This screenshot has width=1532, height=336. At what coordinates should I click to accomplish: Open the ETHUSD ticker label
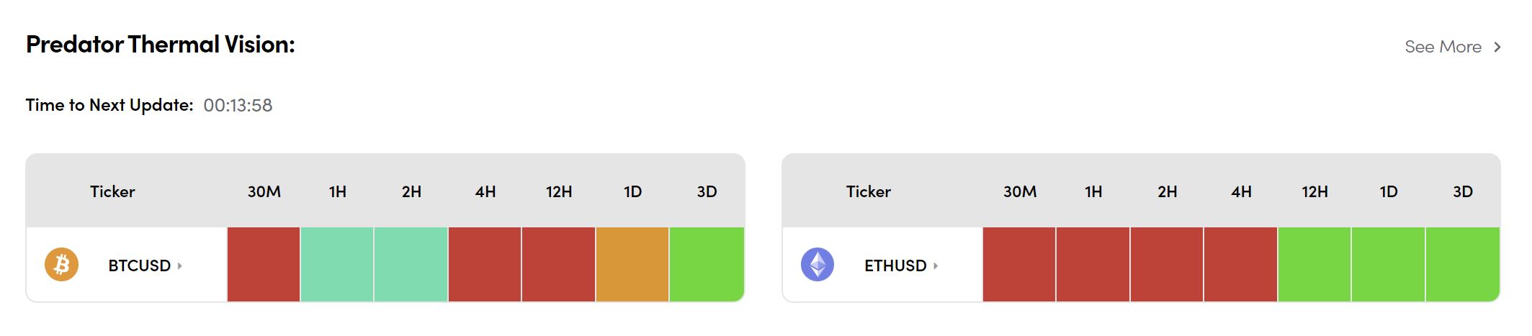click(895, 265)
